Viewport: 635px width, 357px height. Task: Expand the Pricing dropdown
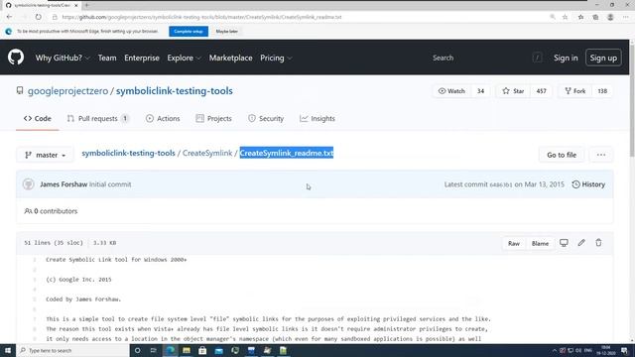[276, 58]
